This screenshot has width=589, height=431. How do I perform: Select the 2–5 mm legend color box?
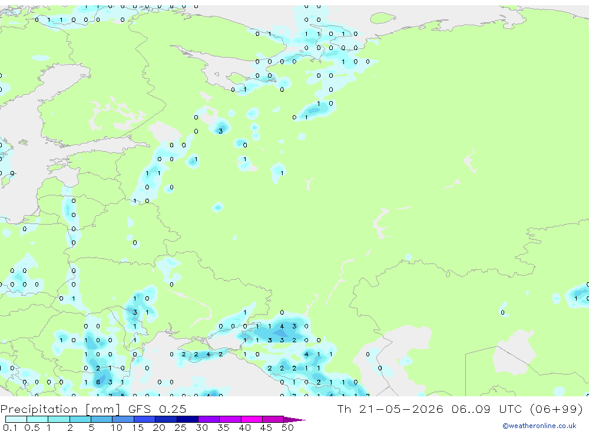point(80,419)
